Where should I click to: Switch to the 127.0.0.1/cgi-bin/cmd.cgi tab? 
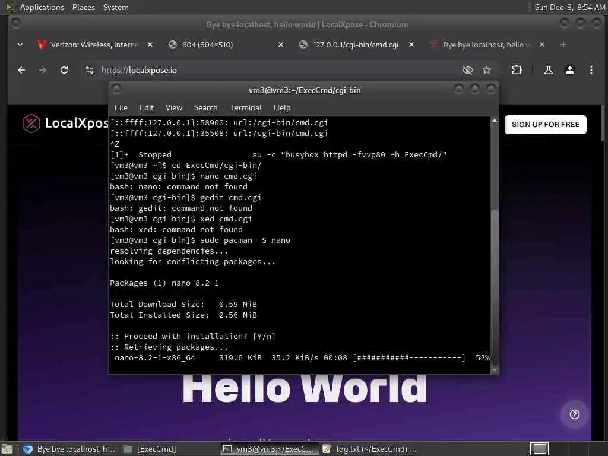coord(355,45)
